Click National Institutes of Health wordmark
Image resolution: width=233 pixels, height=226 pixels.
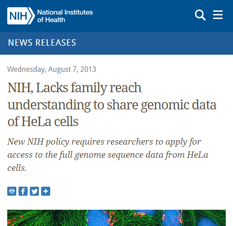[x=65, y=16]
